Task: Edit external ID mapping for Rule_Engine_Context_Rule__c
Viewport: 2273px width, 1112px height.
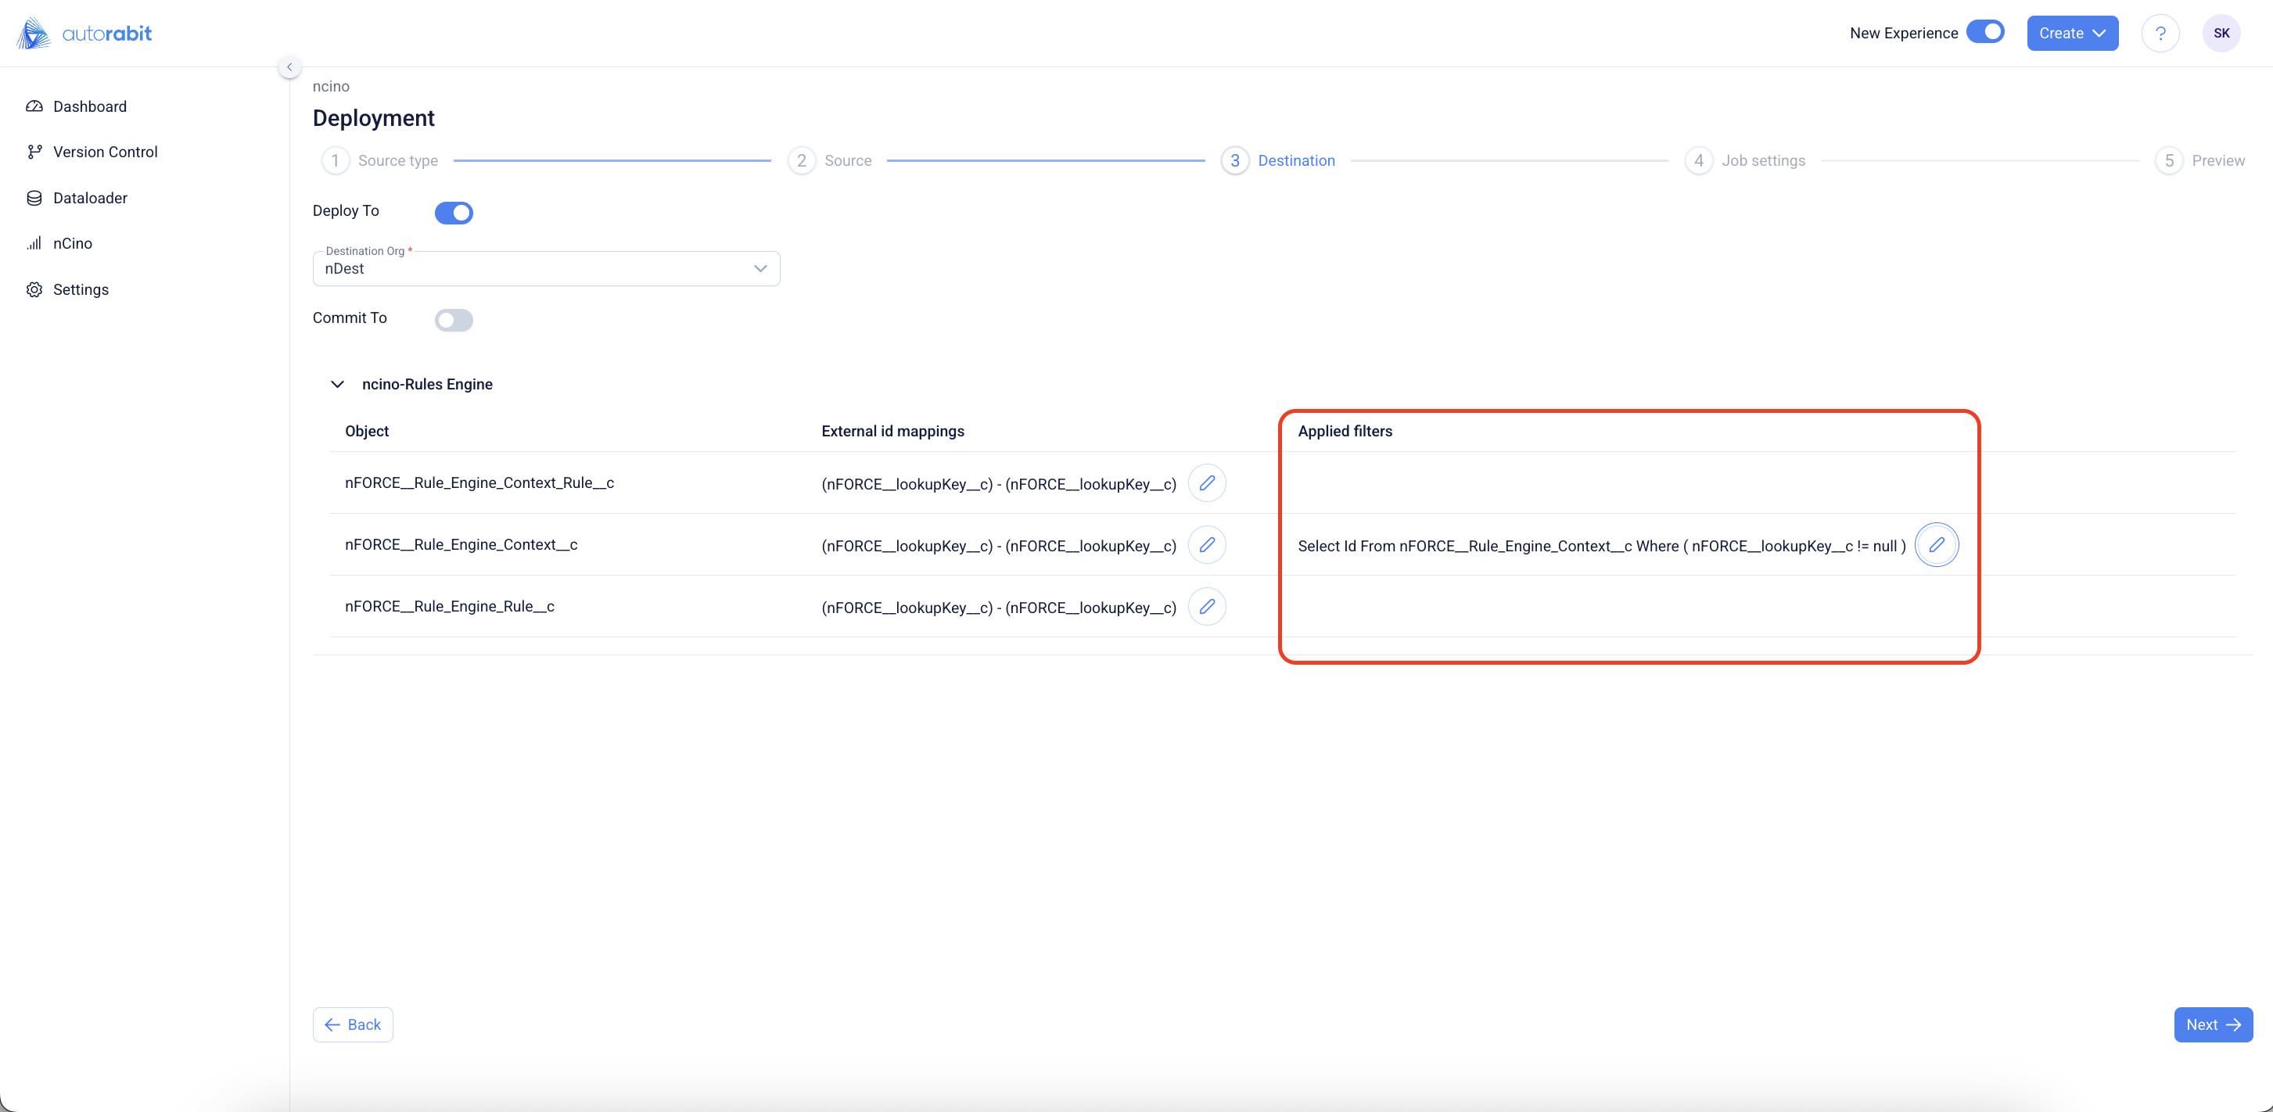Action: (1206, 483)
